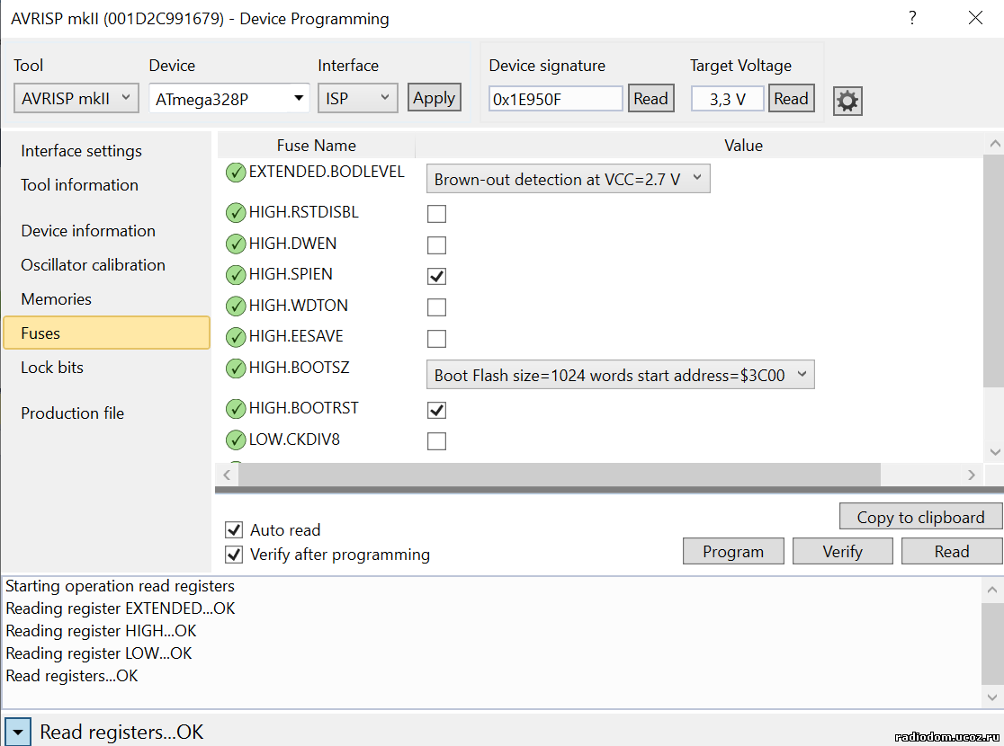The image size is (1004, 746).
Task: Click the fuse list scroll up arrow
Action: click(x=994, y=144)
